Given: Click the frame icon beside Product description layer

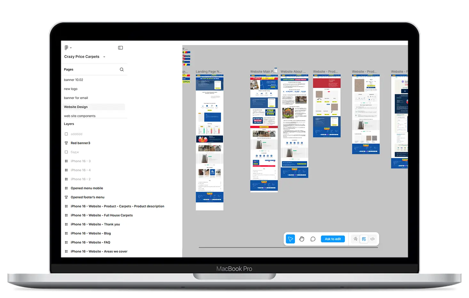Looking at the screenshot, I should click(x=66, y=206).
